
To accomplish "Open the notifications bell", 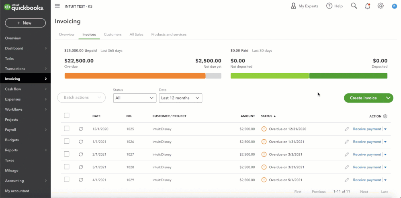I will pyautogui.click(x=367, y=6).
